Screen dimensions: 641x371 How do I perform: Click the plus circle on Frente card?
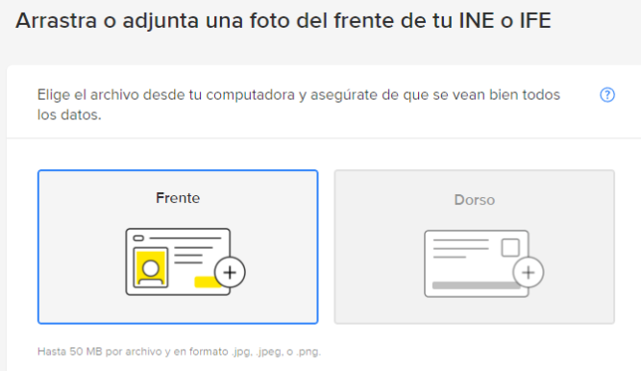pos(230,272)
